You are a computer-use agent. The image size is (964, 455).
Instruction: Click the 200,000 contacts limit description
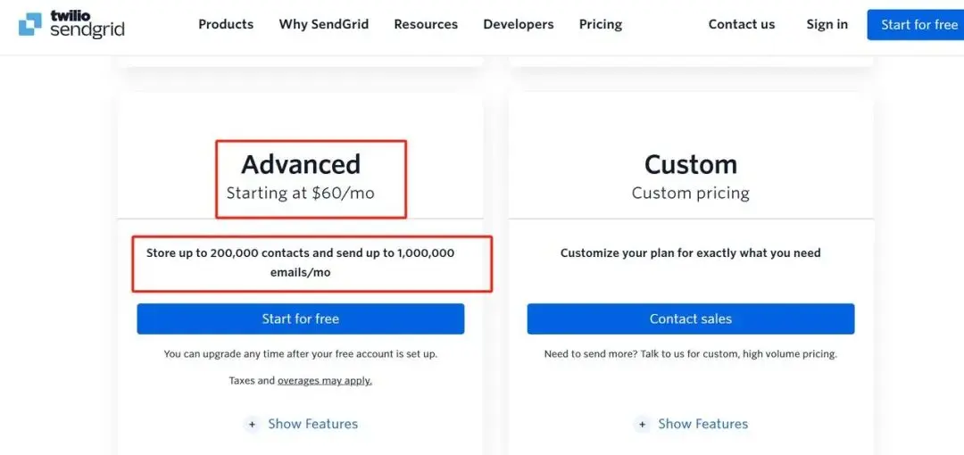(300, 262)
